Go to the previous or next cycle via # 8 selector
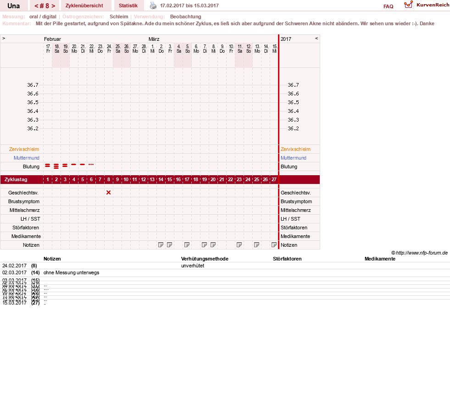Screen dimensions: 450x405 [x=45, y=6]
